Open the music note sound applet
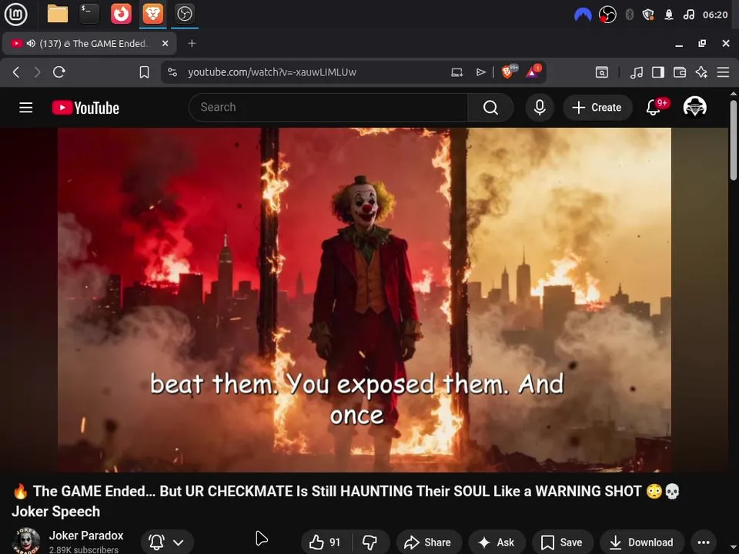Screen dimensions: 739x554 (688, 15)
